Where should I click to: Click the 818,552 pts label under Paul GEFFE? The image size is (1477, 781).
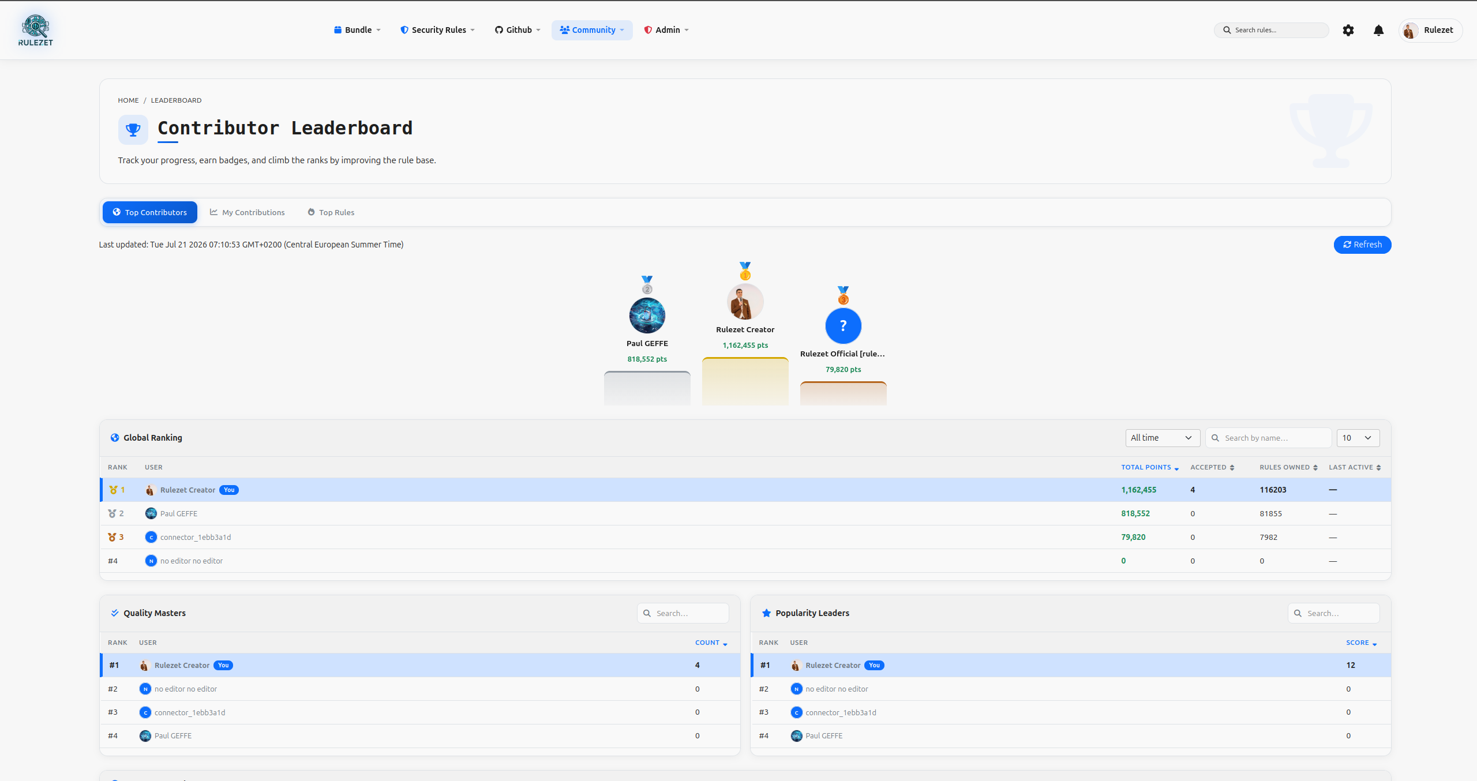click(x=647, y=359)
